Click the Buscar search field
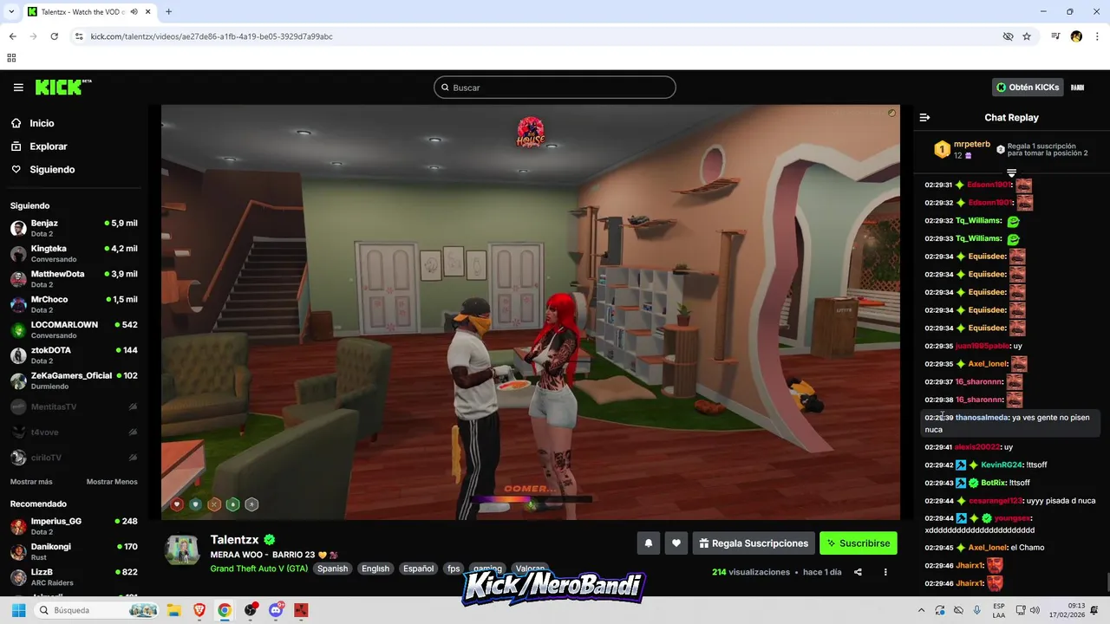This screenshot has height=624, width=1110. click(x=555, y=88)
